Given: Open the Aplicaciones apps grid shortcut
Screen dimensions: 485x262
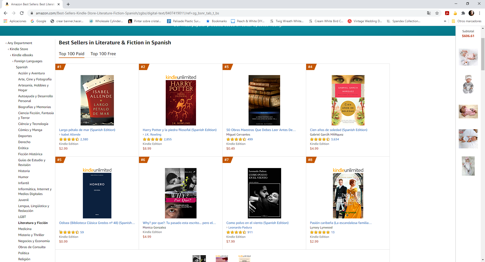Looking at the screenshot, I should click(15, 21).
